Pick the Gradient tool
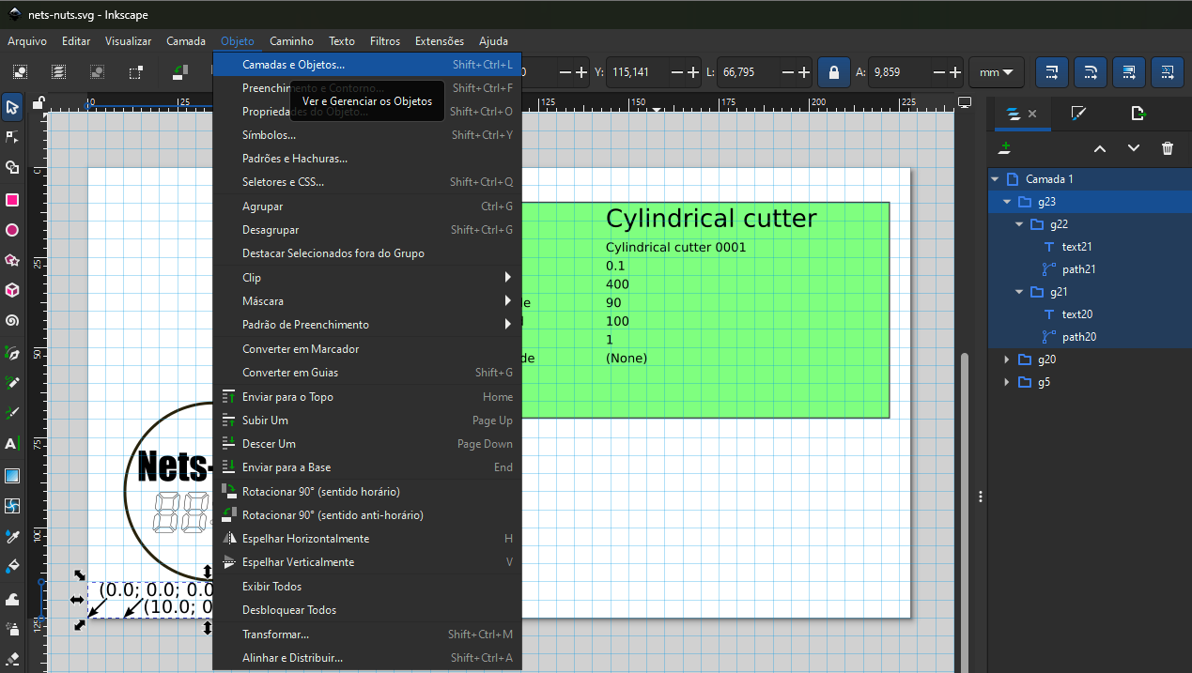This screenshot has height=673, width=1192. [x=12, y=476]
